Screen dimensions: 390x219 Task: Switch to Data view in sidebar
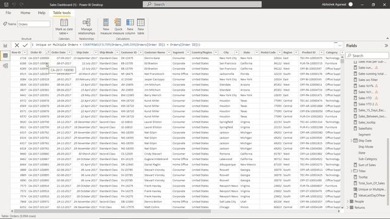click(5, 55)
